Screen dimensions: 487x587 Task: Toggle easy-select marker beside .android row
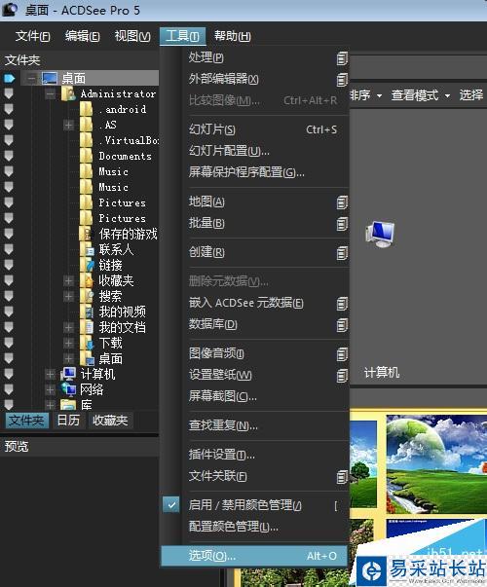tap(9, 109)
